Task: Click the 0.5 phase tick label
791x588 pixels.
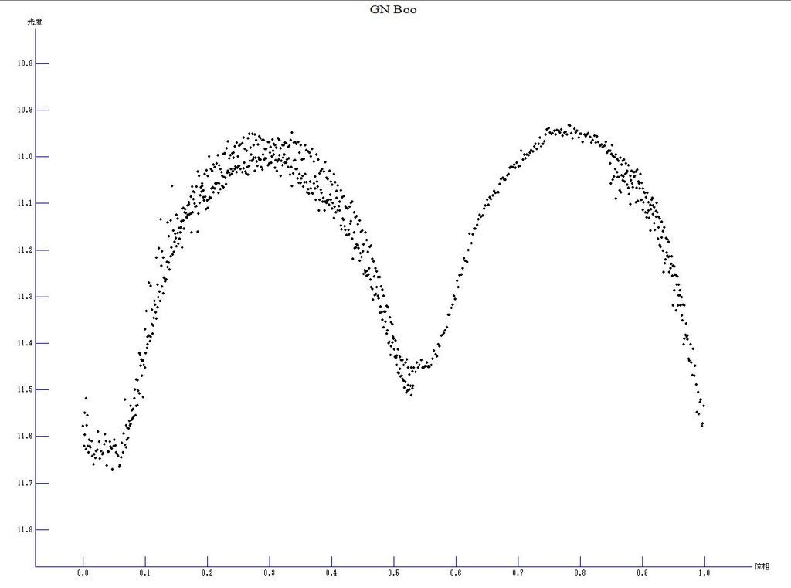Action: (x=394, y=573)
